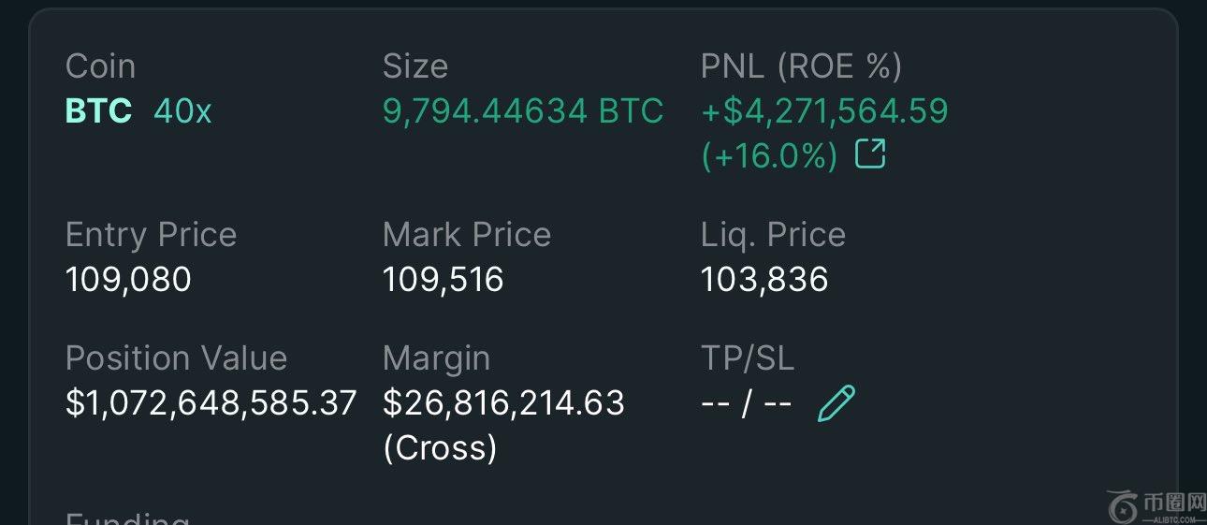This screenshot has height=525, width=1207.
Task: Click the PNL amount +$4,271,564.59
Action: [824, 111]
